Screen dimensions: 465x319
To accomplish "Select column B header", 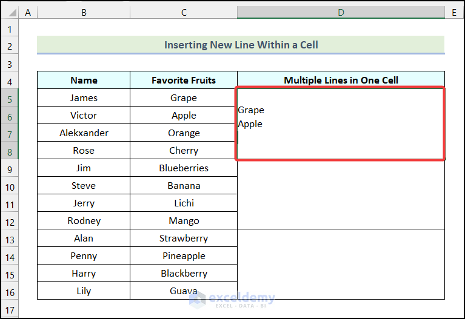I will (x=84, y=12).
